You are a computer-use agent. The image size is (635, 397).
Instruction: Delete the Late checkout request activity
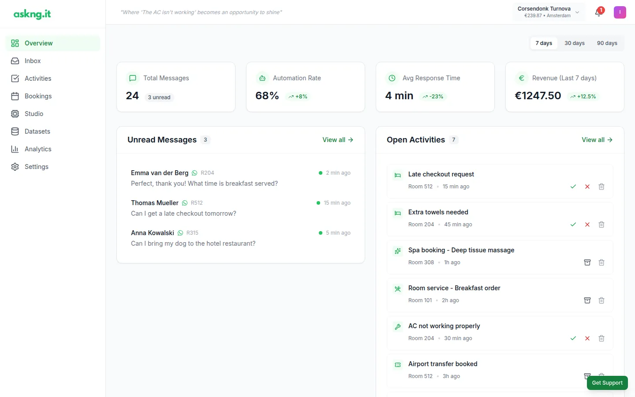[x=601, y=187]
